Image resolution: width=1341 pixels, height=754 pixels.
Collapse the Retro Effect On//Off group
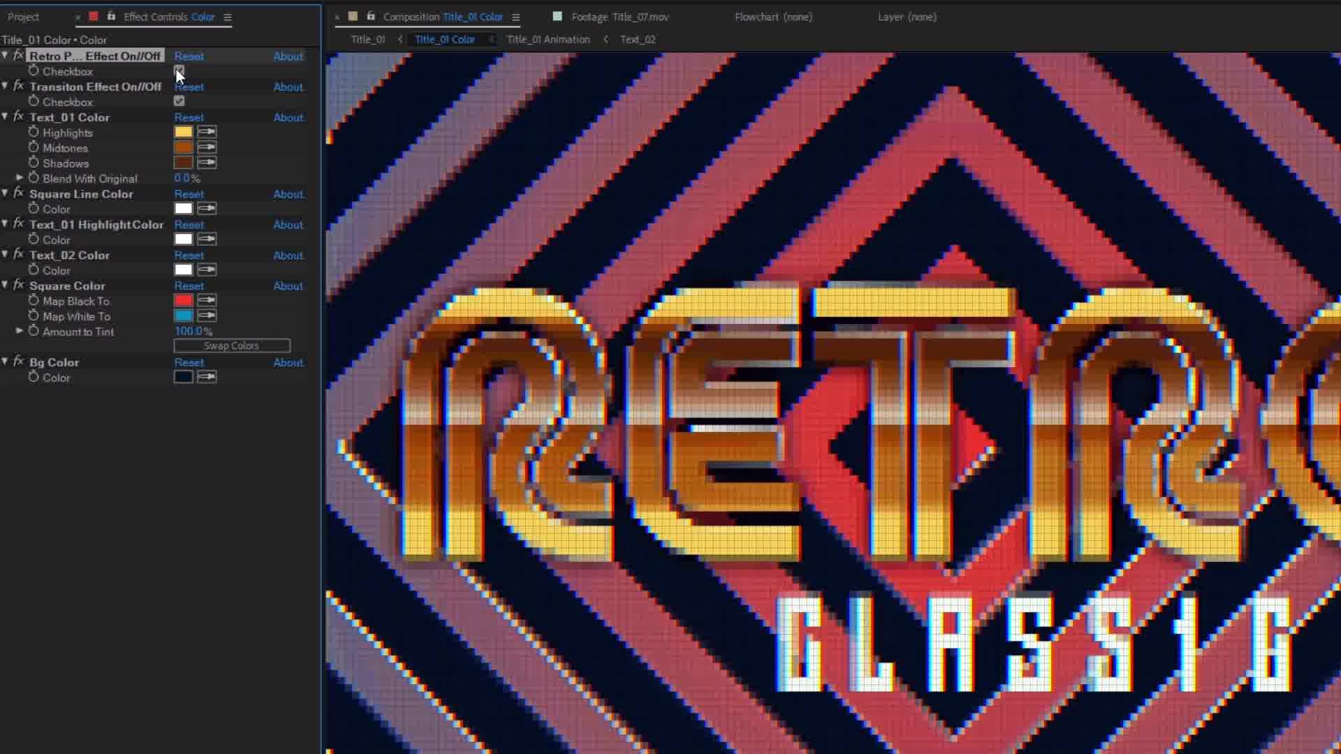6,55
